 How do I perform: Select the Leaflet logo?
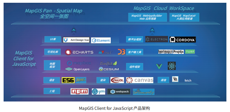click(x=109, y=63)
